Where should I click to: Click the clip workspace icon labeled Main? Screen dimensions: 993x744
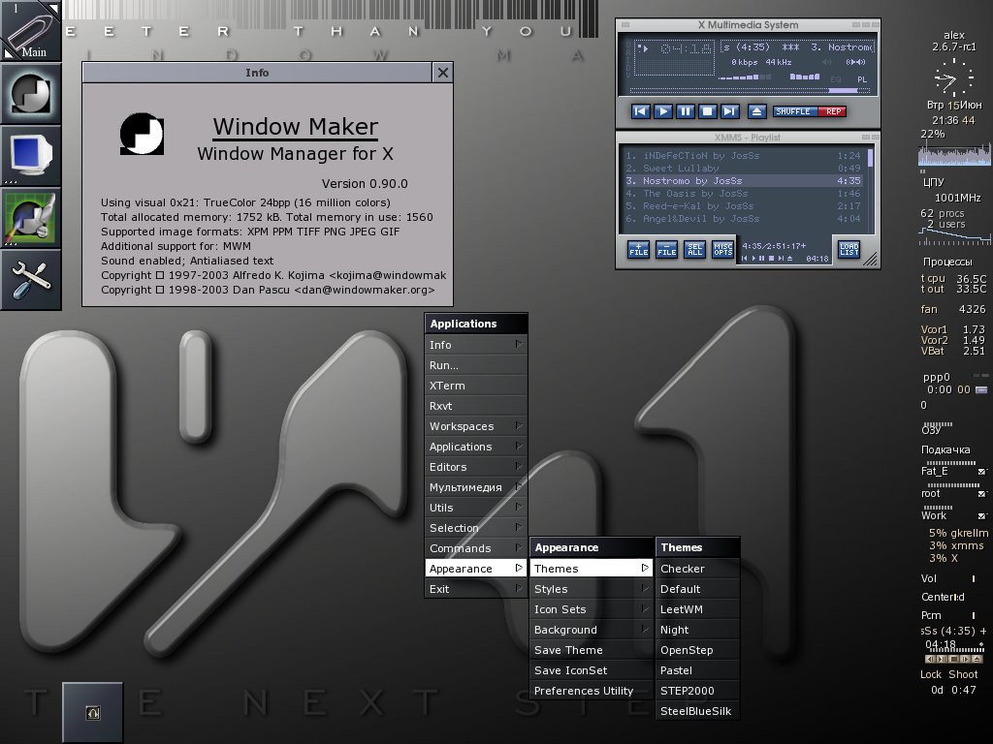click(x=30, y=30)
